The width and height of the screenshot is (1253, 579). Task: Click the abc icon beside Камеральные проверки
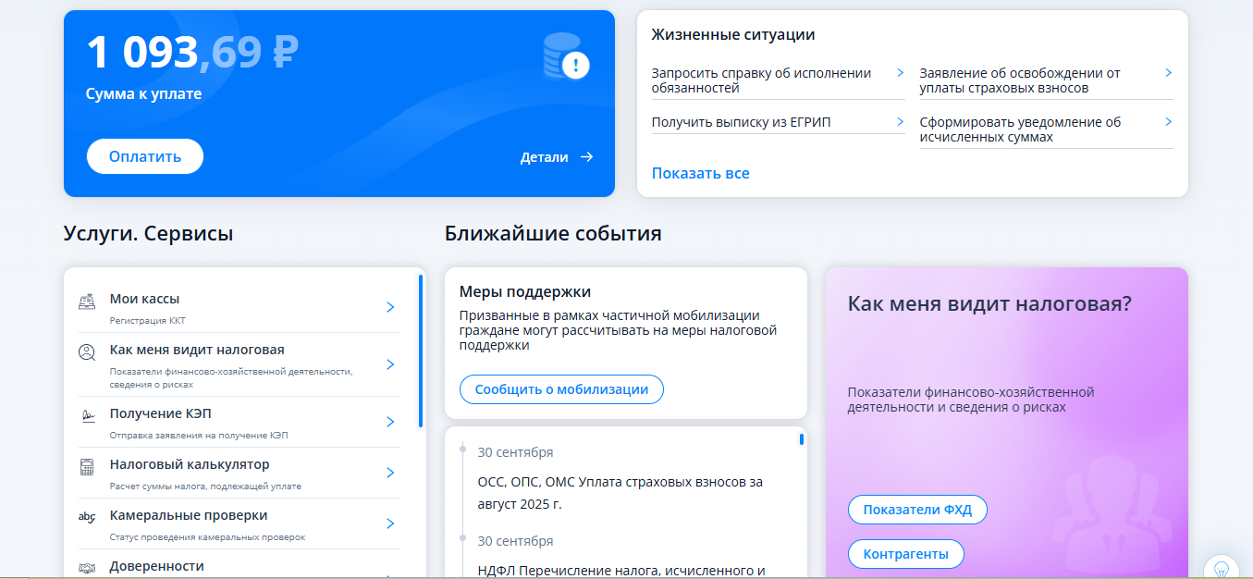coord(86,519)
